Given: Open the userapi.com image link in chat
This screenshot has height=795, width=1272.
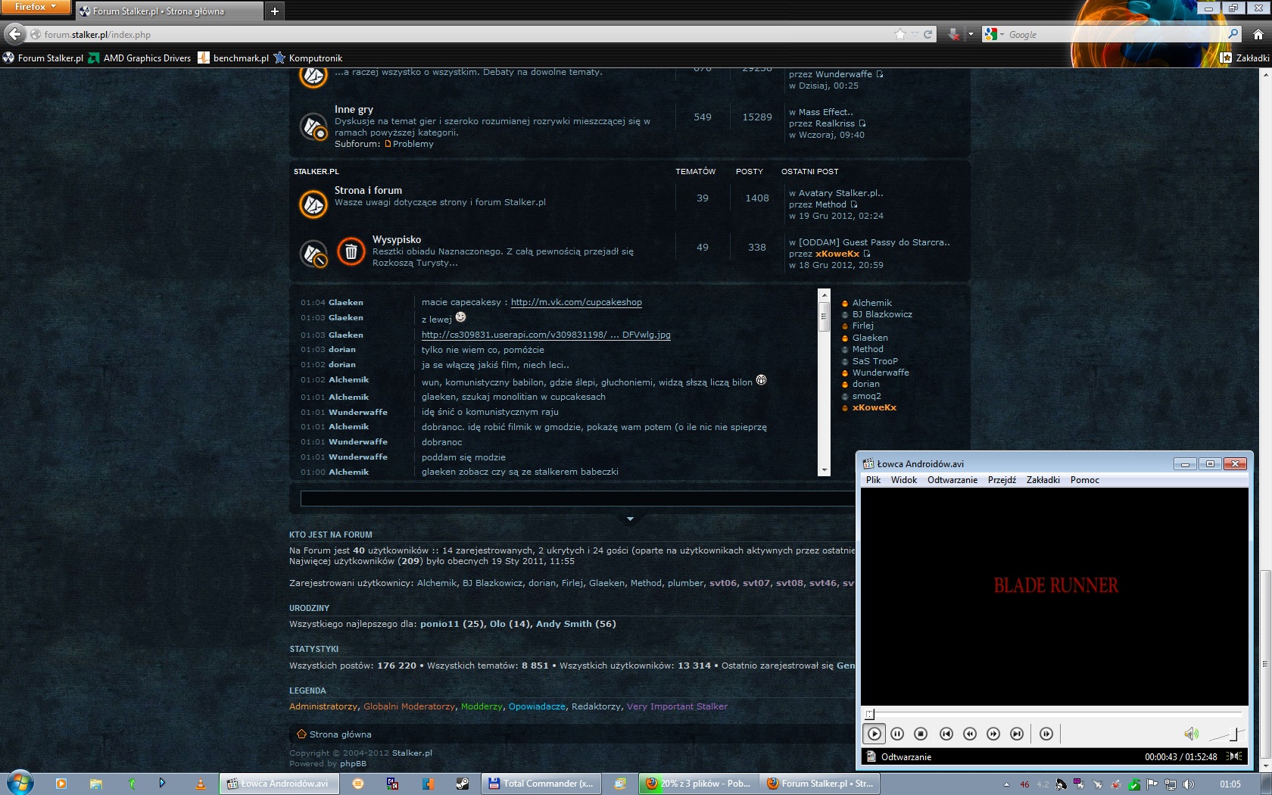Looking at the screenshot, I should point(546,335).
